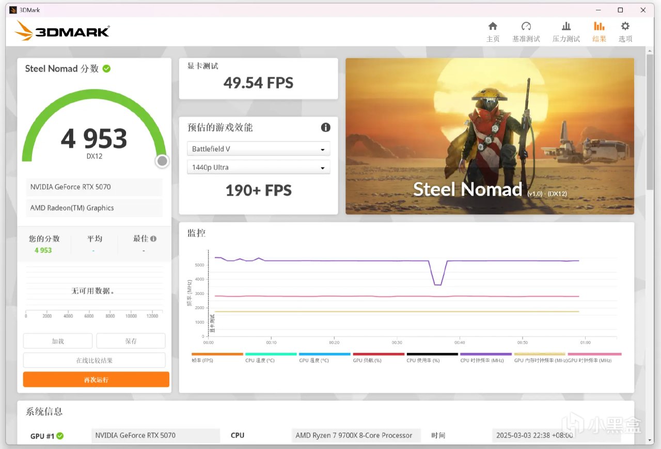Click the "Steel Nomad 分数" card title

(x=62, y=69)
